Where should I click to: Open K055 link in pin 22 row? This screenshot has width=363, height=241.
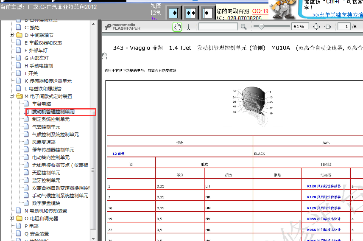pos(324,230)
